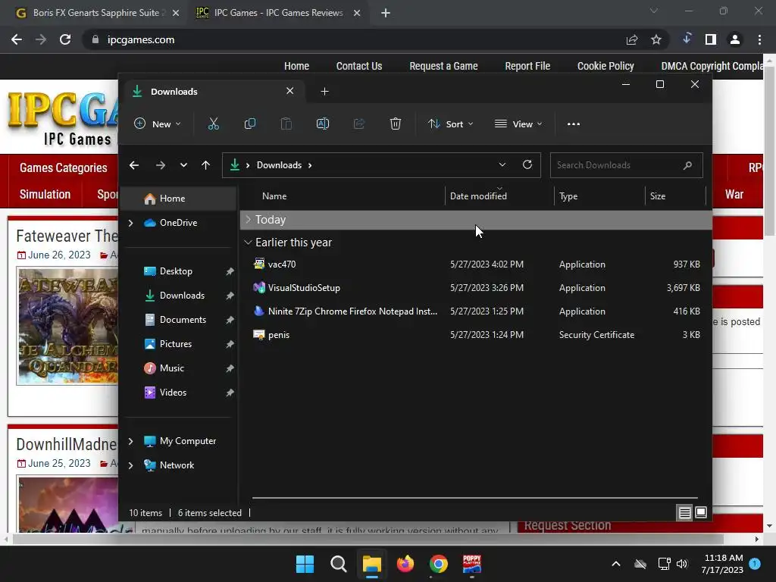
Task: Open recent locations dropdown chevron
Action: click(183, 165)
